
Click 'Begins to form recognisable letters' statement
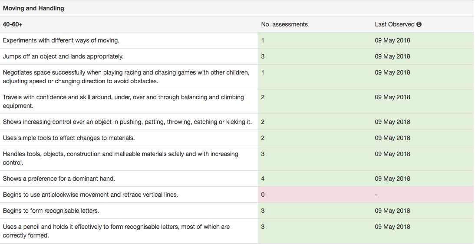coord(51,211)
